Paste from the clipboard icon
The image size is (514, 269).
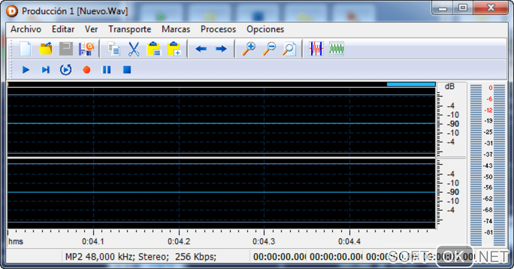click(154, 49)
